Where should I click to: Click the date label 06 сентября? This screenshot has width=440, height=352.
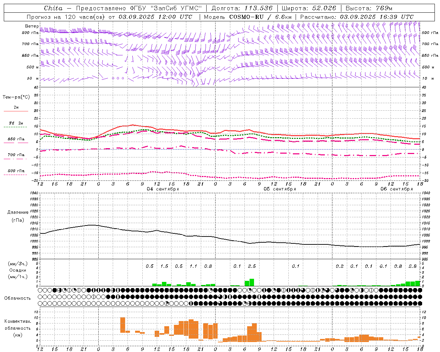397,189
